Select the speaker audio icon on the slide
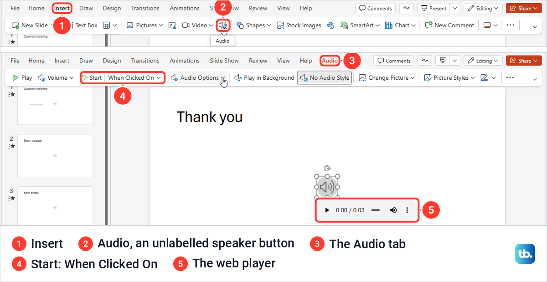The width and height of the screenshot is (547, 282). [x=327, y=187]
